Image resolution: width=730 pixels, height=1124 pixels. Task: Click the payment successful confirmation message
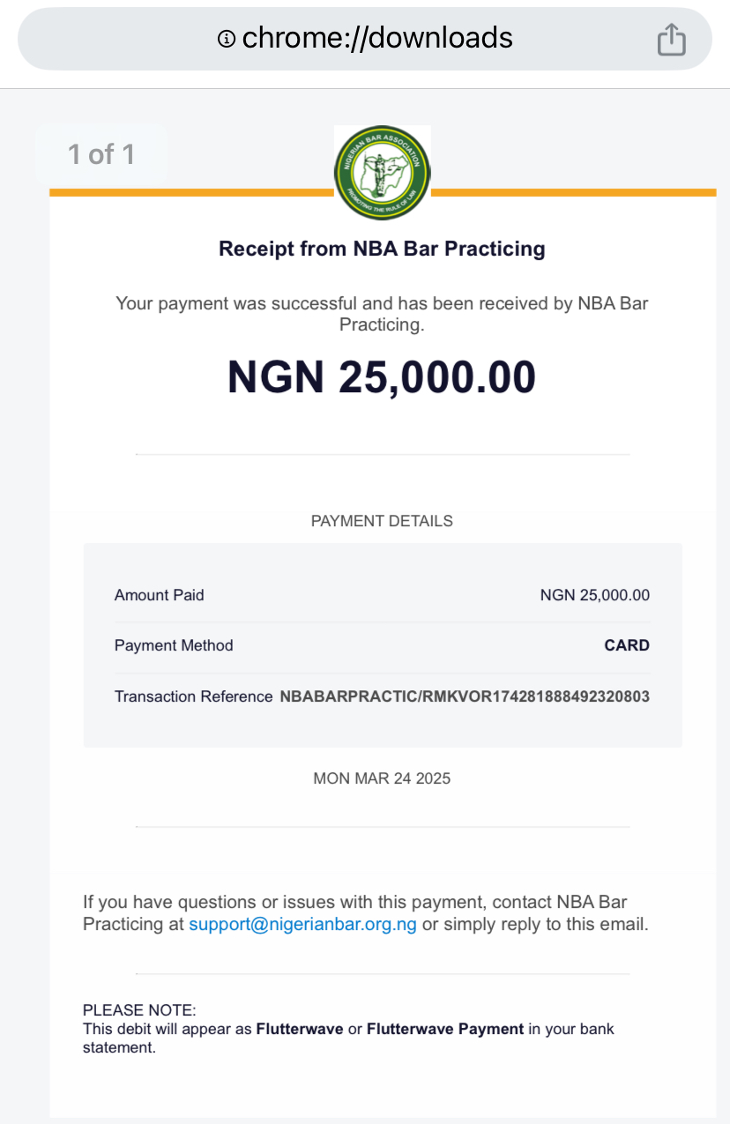point(382,314)
